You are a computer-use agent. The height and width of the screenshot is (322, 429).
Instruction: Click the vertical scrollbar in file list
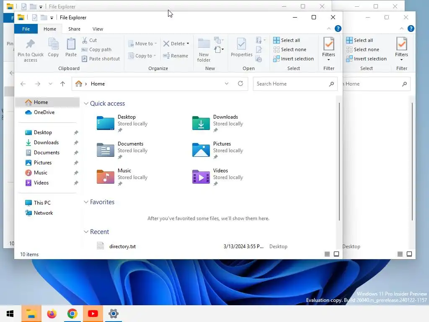coord(339,161)
